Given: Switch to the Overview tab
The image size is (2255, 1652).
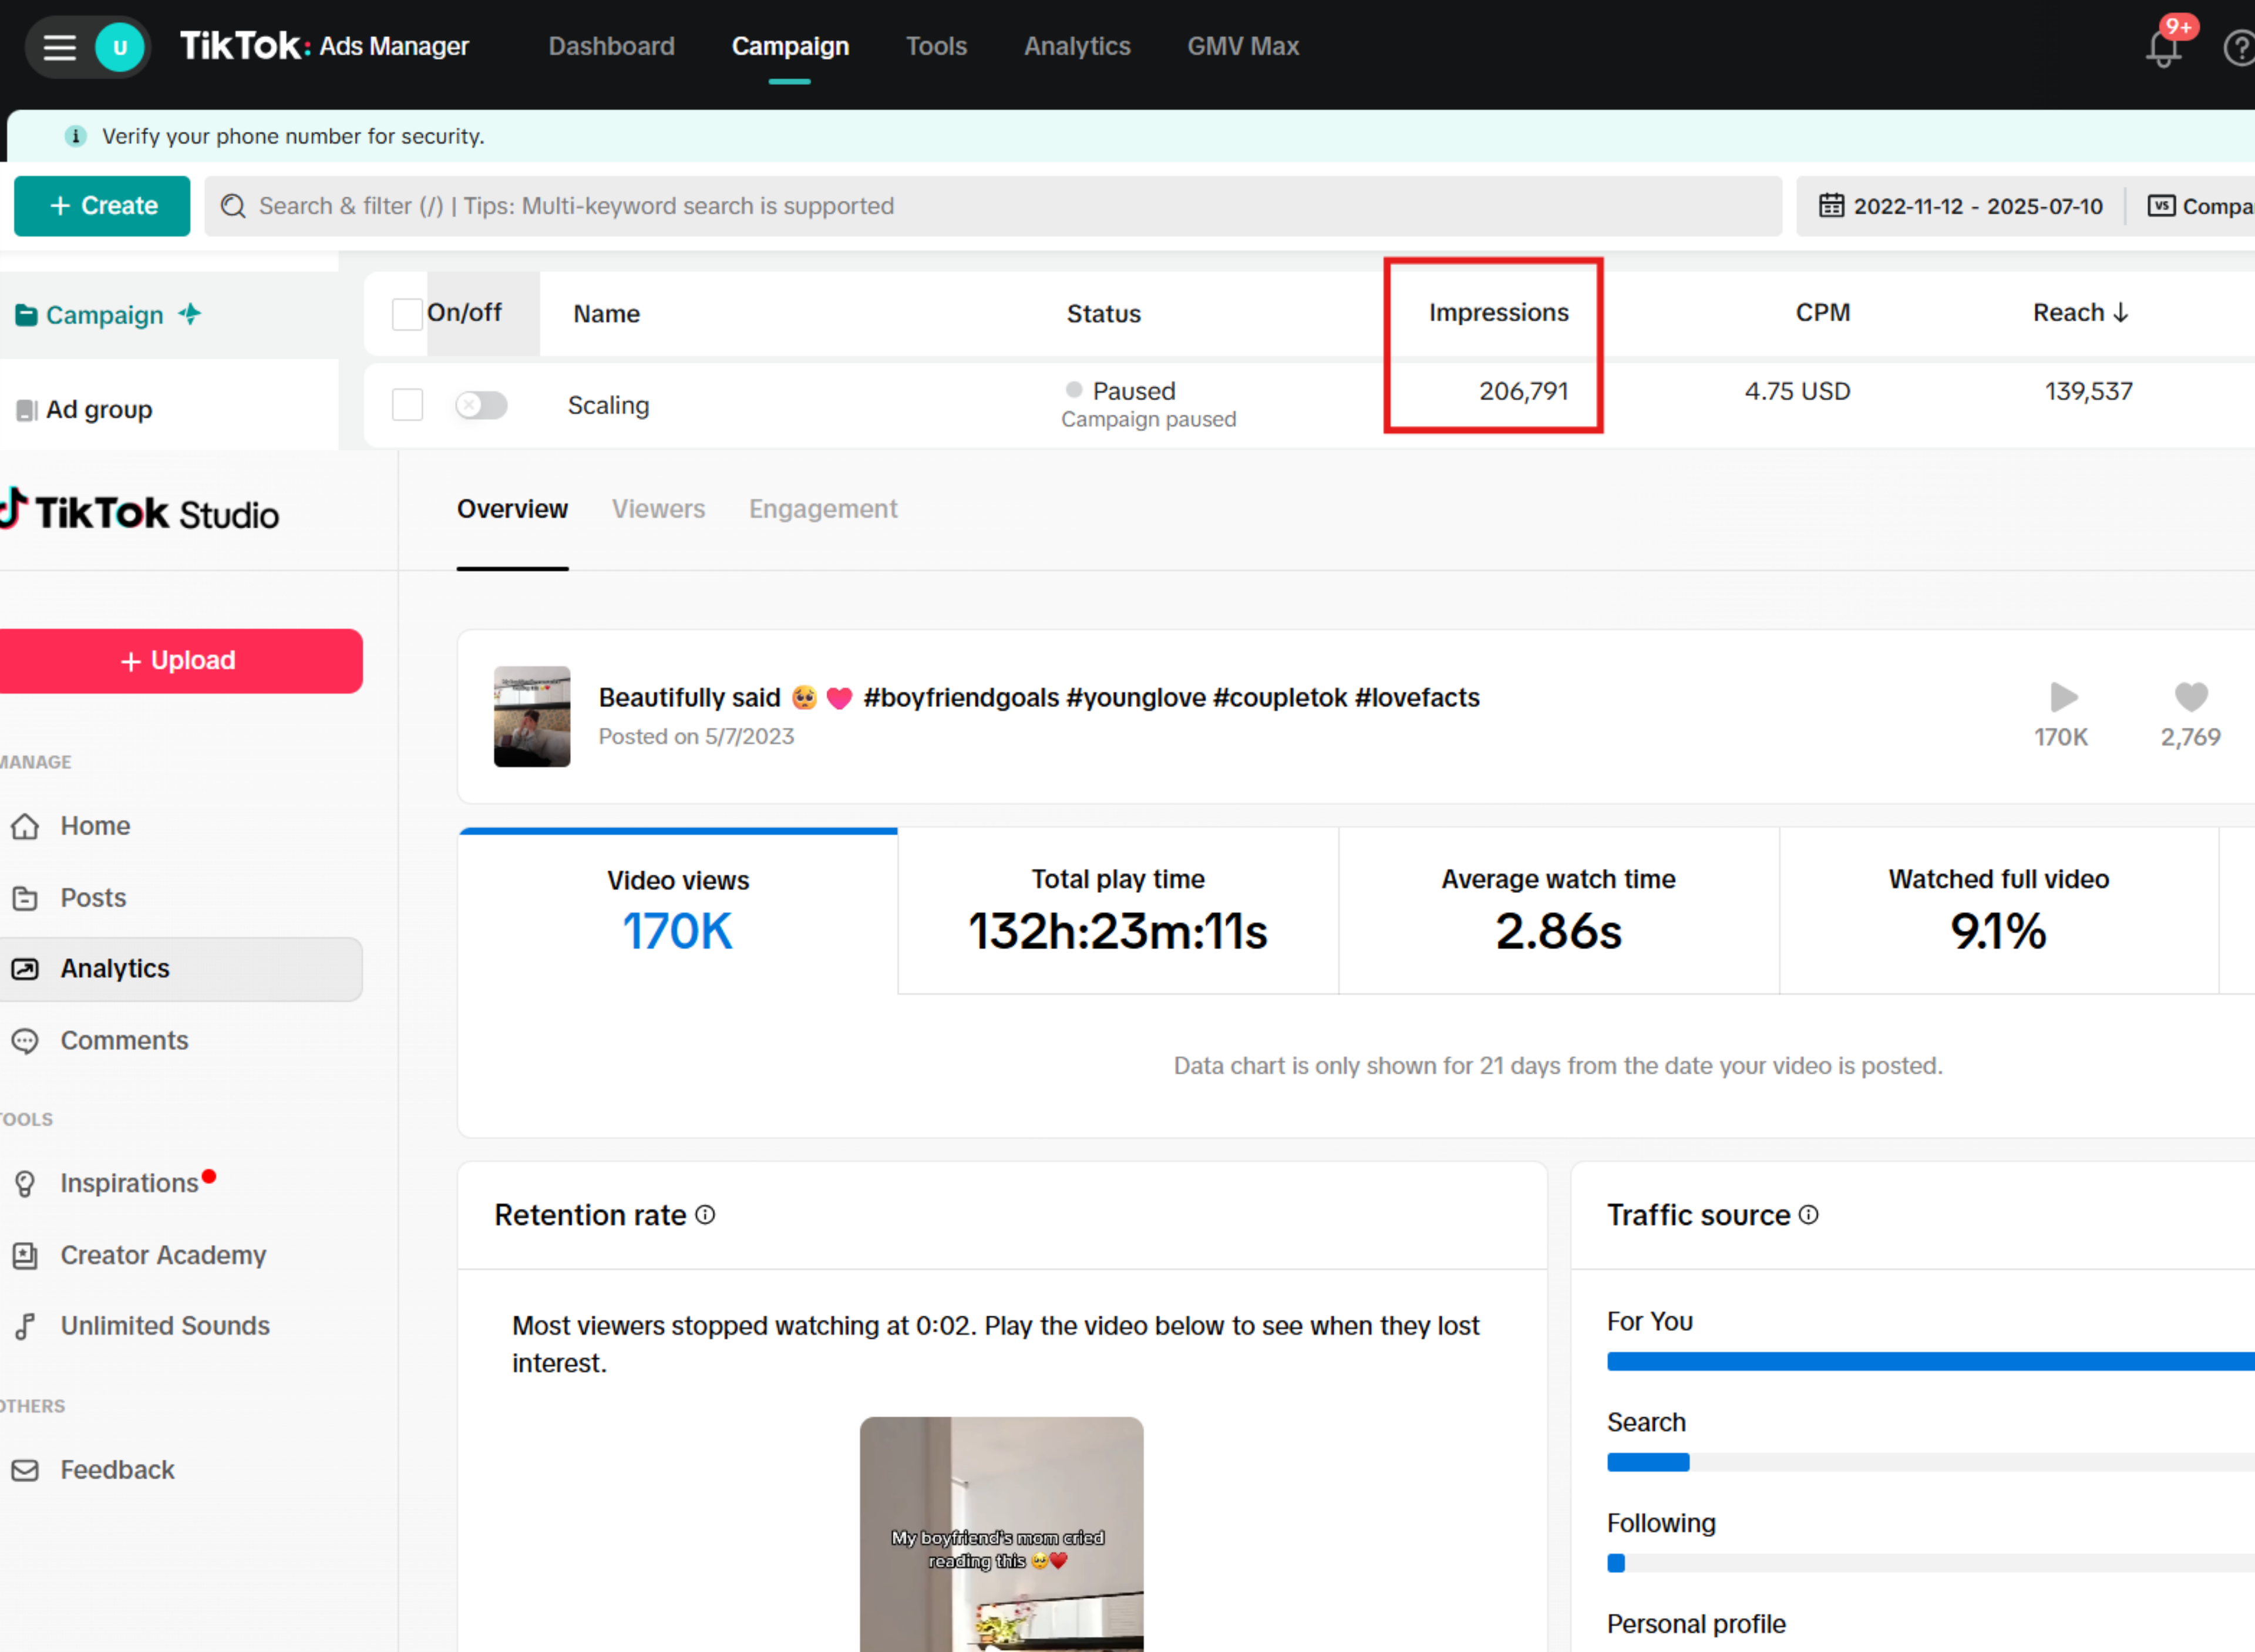Looking at the screenshot, I should click(512, 509).
